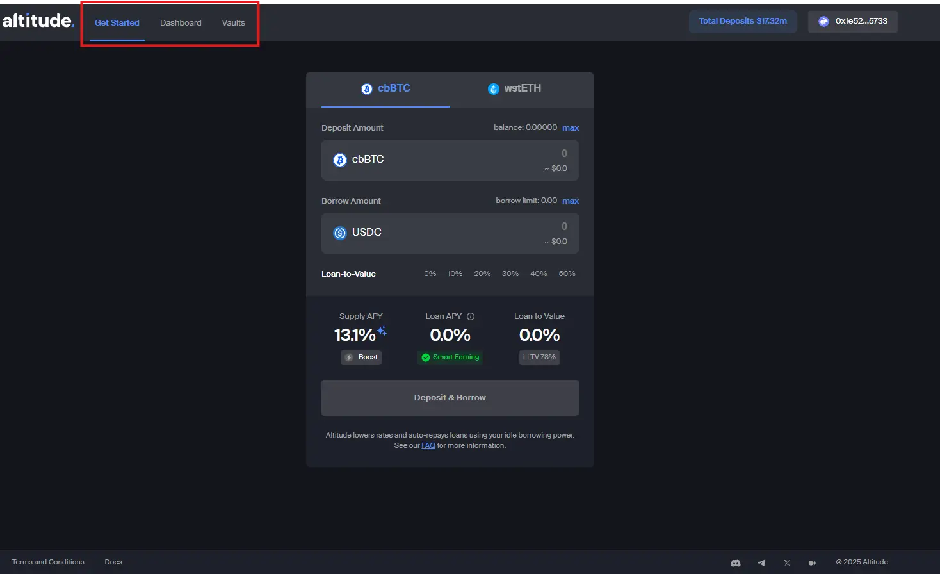Open the Get Started nav item

[117, 22]
